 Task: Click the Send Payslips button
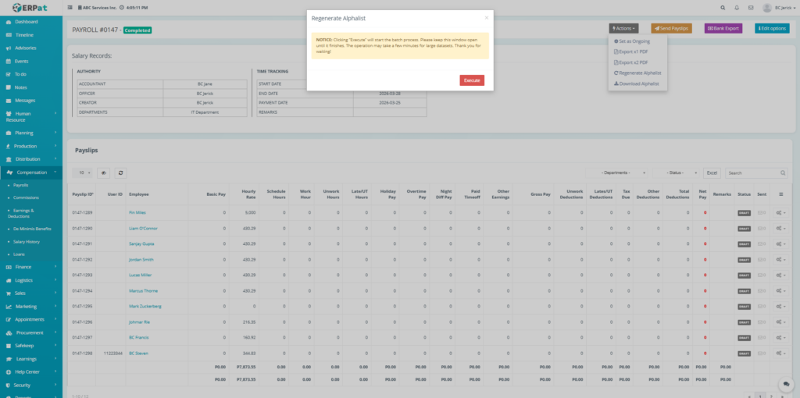tap(671, 29)
